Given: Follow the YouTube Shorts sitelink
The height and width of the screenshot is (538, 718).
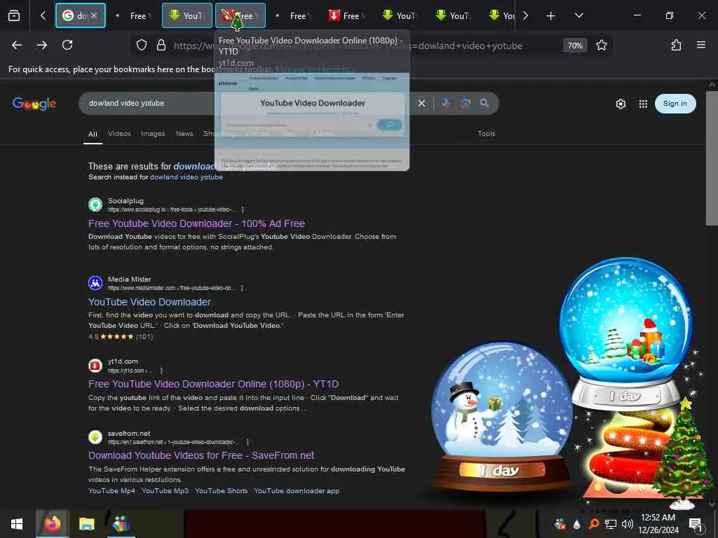Looking at the screenshot, I should [221, 491].
